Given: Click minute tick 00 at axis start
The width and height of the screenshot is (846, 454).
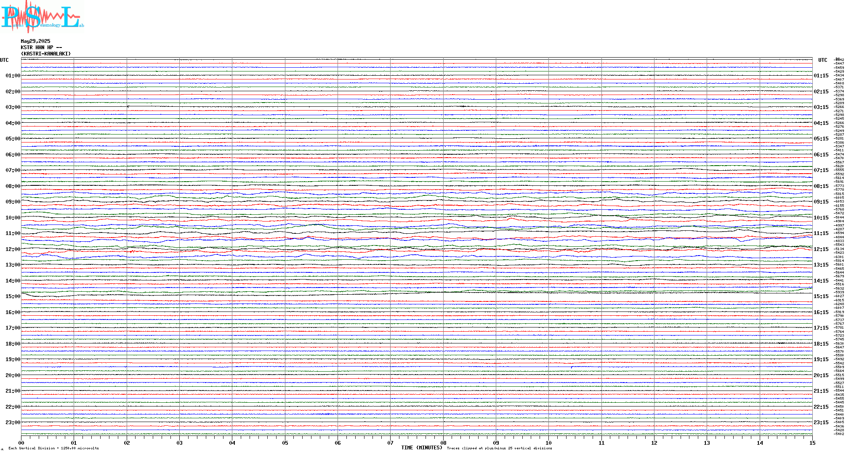Looking at the screenshot, I should (x=21, y=443).
